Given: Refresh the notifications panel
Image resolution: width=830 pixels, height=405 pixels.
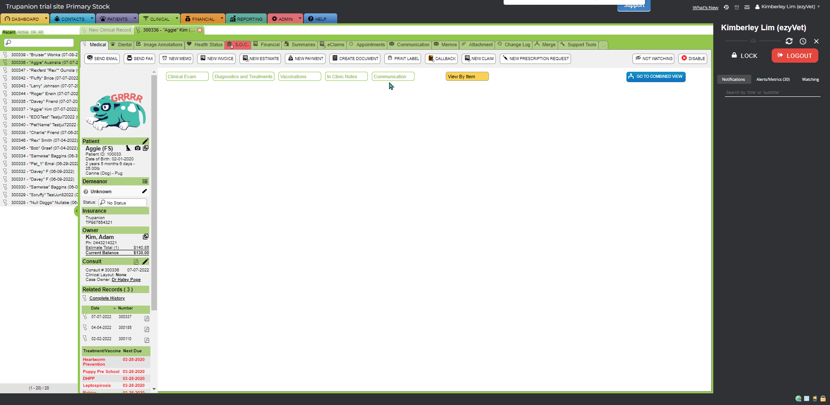Looking at the screenshot, I should click(789, 41).
